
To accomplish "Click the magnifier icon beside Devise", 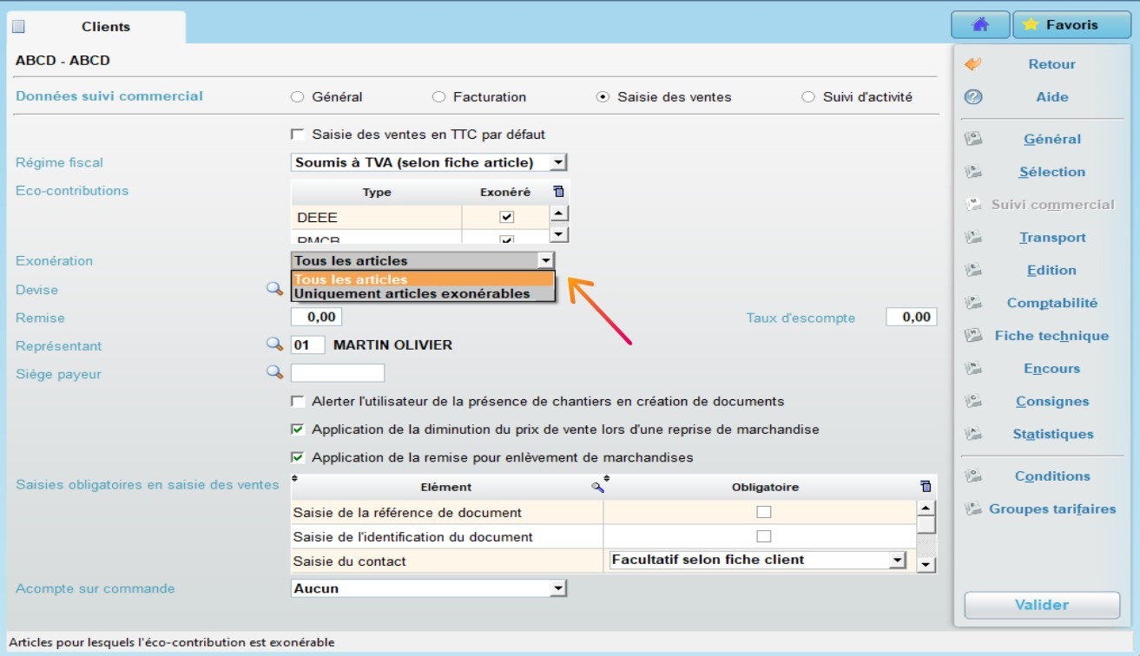I will 275,288.
